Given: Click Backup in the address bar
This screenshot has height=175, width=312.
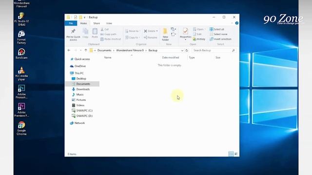Looking at the screenshot, I should tap(153, 51).
